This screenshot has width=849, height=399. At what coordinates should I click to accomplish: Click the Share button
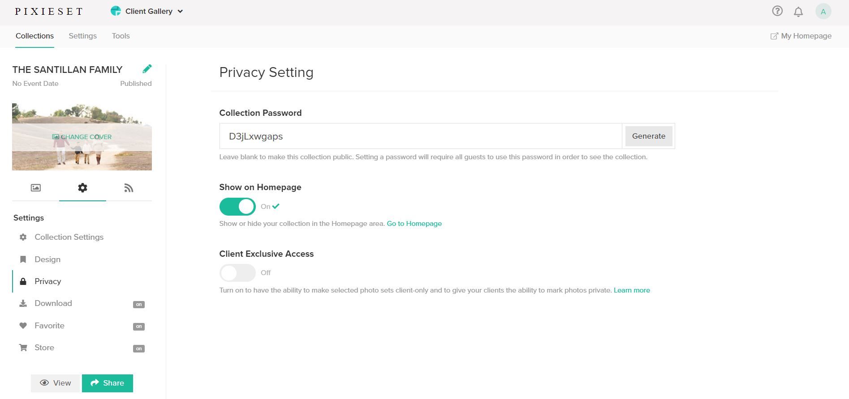(x=108, y=383)
